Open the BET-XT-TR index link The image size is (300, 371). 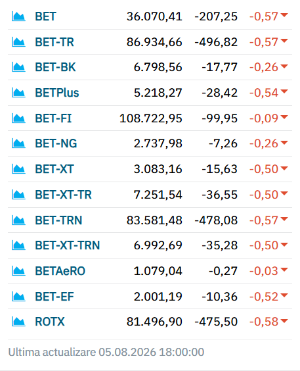pyautogui.click(x=63, y=195)
